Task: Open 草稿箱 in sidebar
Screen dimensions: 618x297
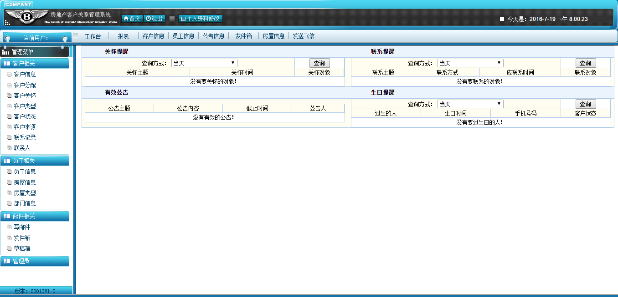Action: pyautogui.click(x=22, y=248)
